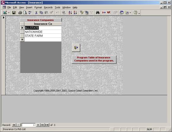Run the Spelling check icon
This screenshot has height=132, width=172.
[30, 13]
